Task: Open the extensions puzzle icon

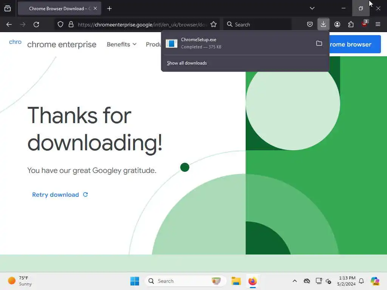Action: point(351,25)
